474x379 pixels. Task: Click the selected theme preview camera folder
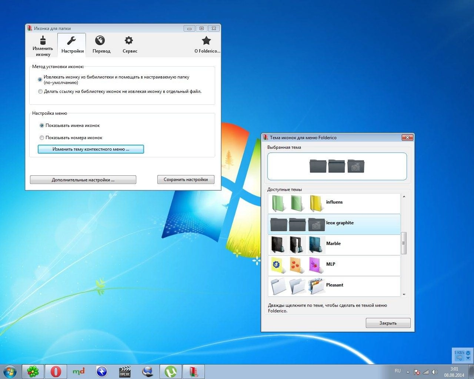356,166
